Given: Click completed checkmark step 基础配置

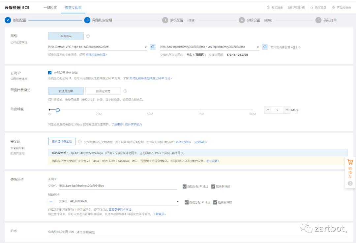Looking at the screenshot, I should pyautogui.click(x=8, y=20).
